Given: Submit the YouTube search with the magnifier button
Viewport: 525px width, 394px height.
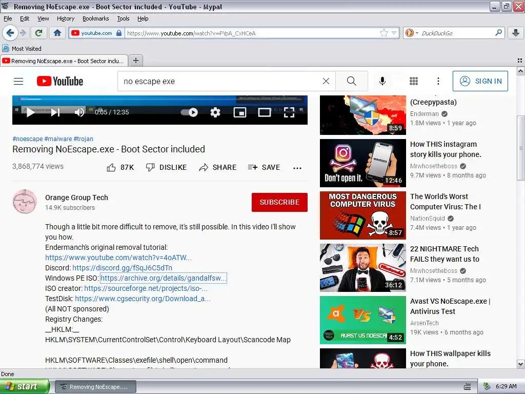Looking at the screenshot, I should pyautogui.click(x=352, y=81).
